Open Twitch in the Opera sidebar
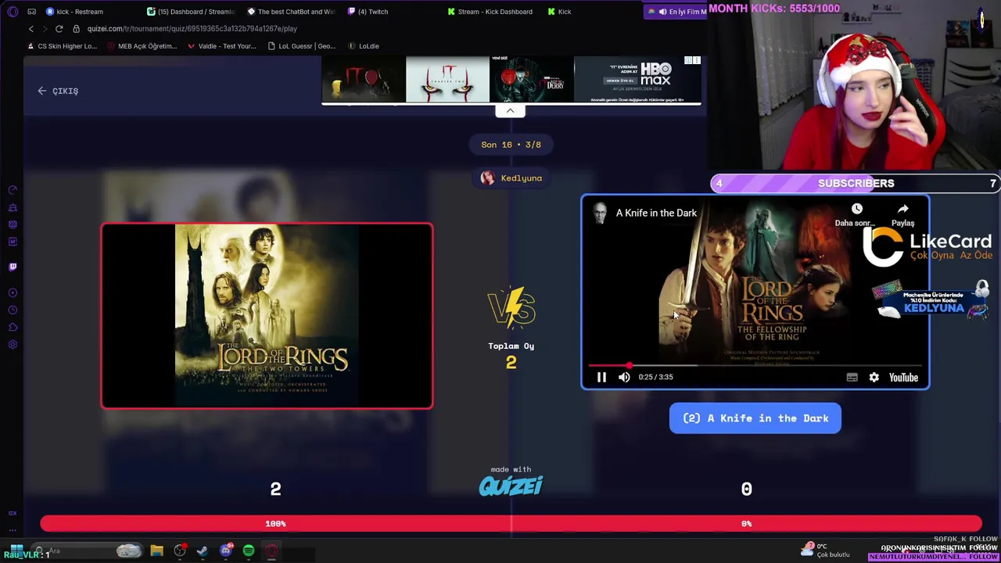Screen dimensions: 1001x563 (x=13, y=267)
